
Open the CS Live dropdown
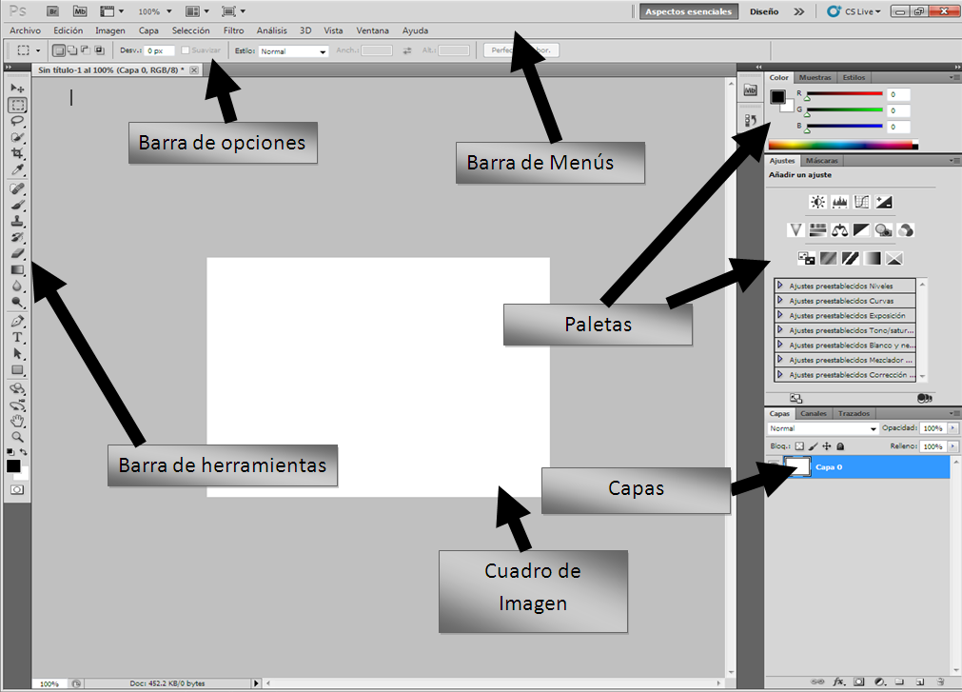click(x=854, y=11)
